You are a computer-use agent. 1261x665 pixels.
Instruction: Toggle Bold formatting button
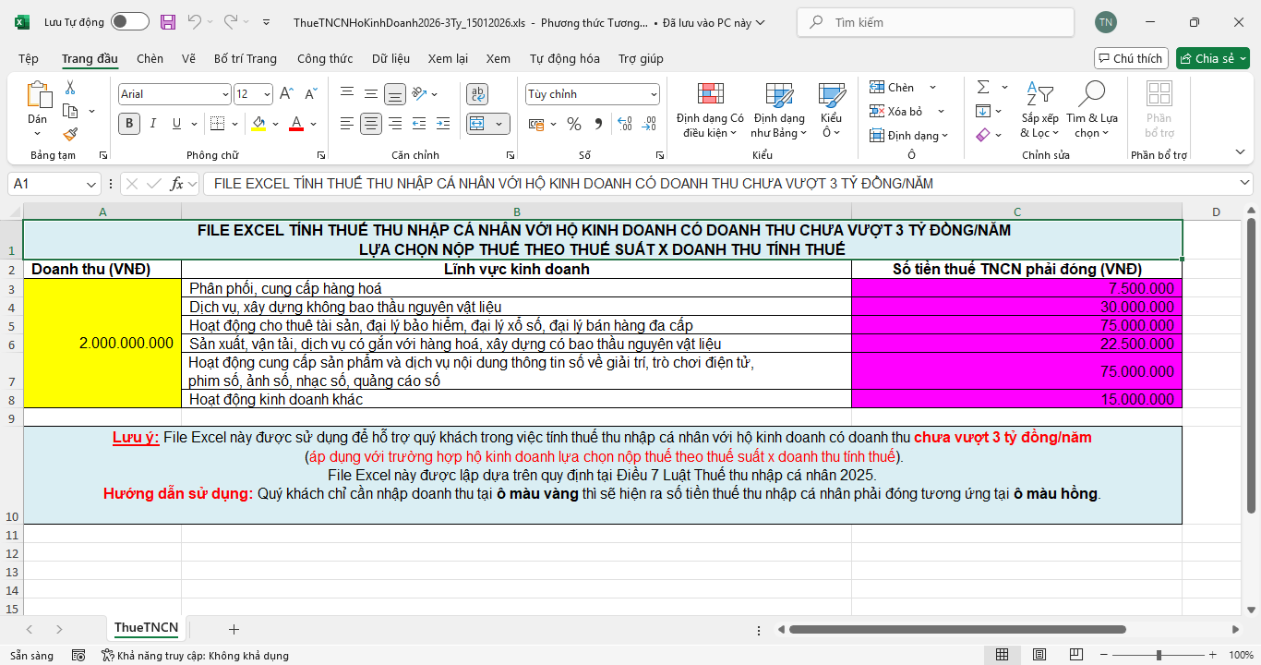(x=129, y=124)
